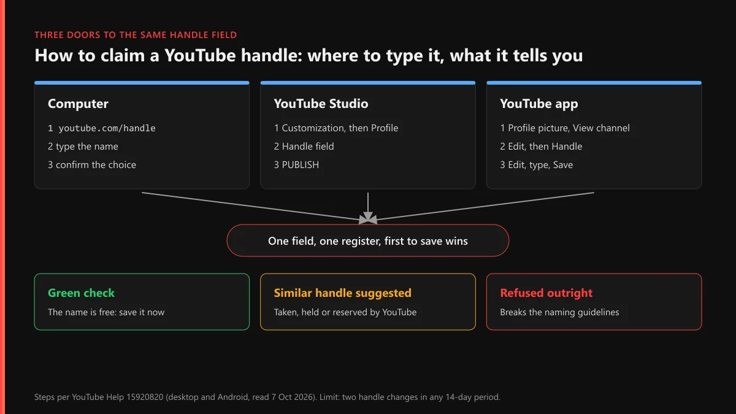The width and height of the screenshot is (736, 414).
Task: Click the step '2 type the name'
Action: pyautogui.click(x=83, y=147)
